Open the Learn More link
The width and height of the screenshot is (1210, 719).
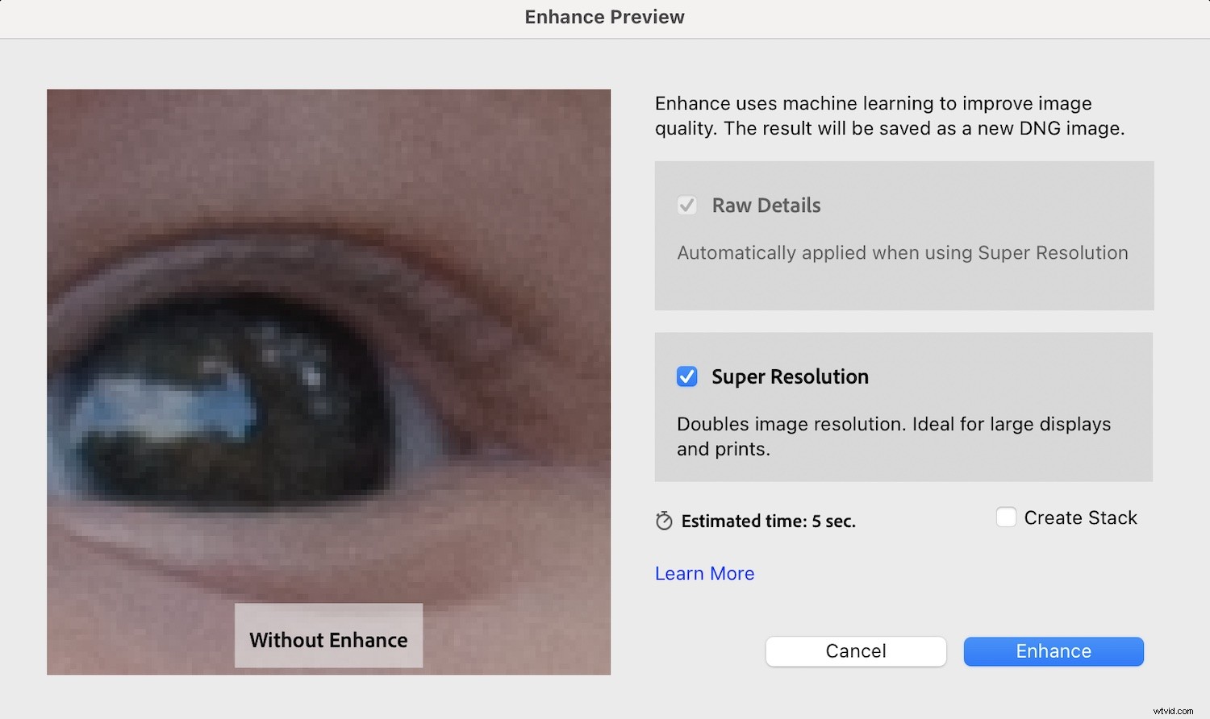[x=704, y=573]
